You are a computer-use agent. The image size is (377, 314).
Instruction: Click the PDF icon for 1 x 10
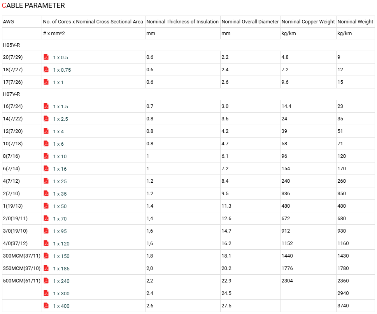[x=46, y=156]
